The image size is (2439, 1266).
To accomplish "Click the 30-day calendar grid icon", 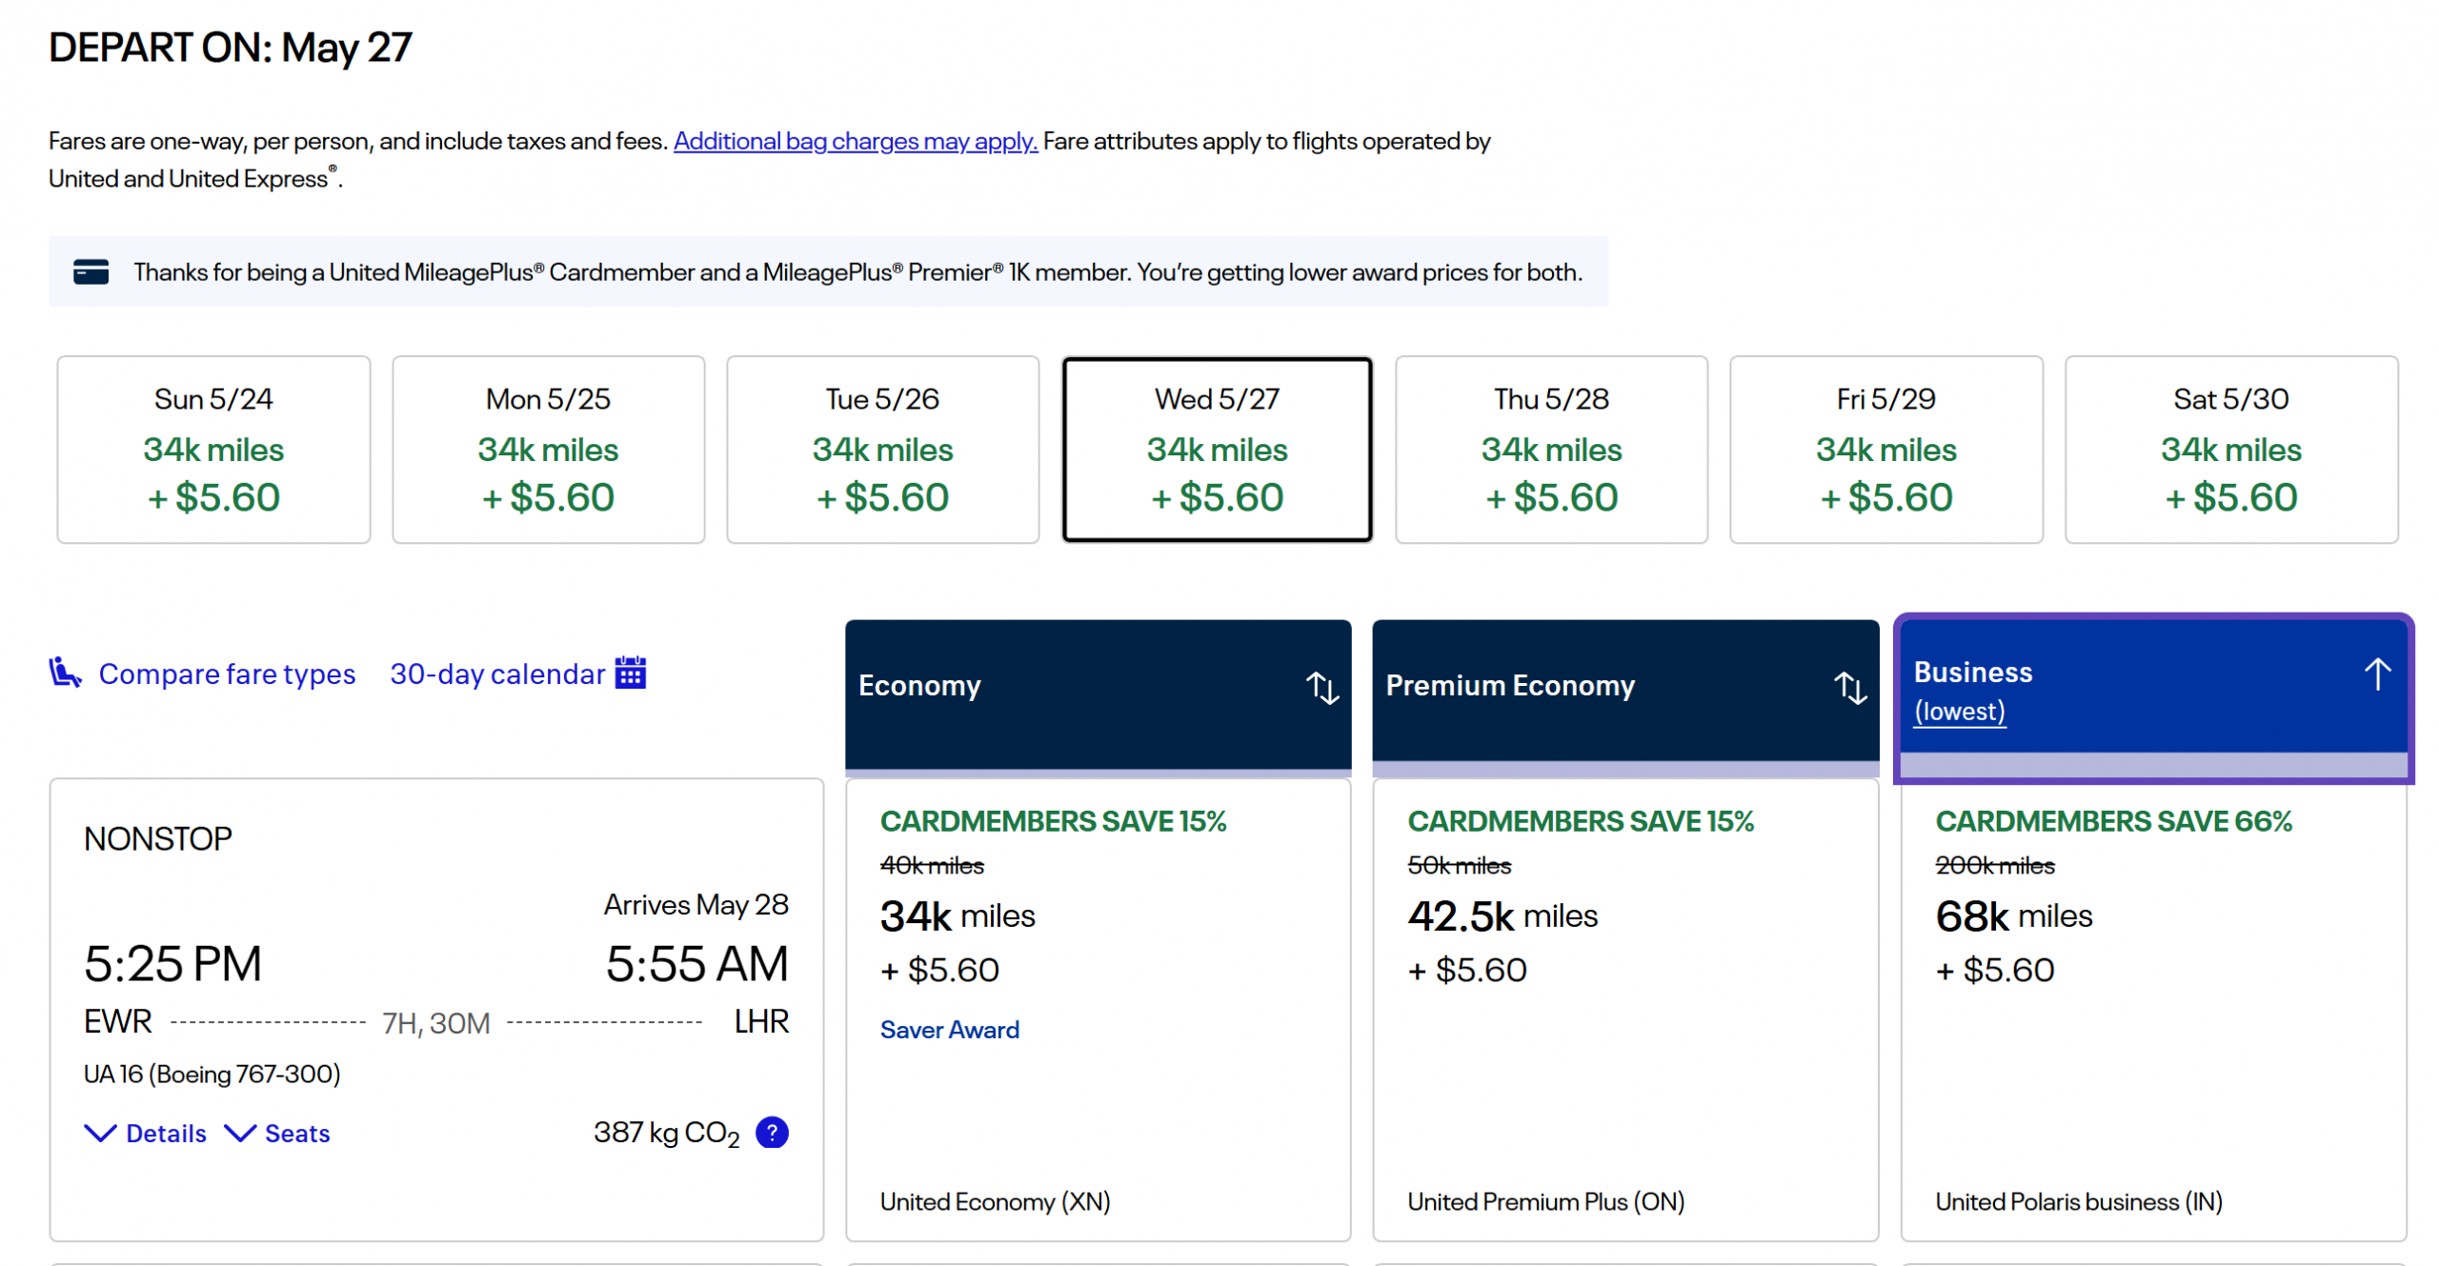I will click(630, 673).
